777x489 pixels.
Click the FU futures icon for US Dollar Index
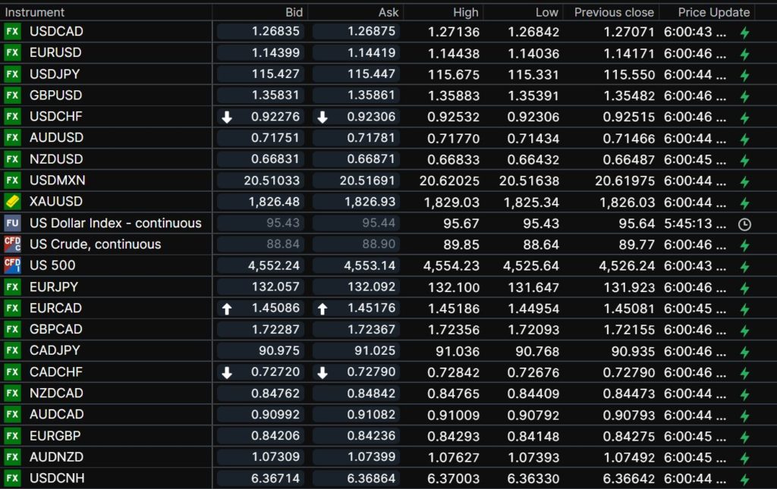click(12, 223)
